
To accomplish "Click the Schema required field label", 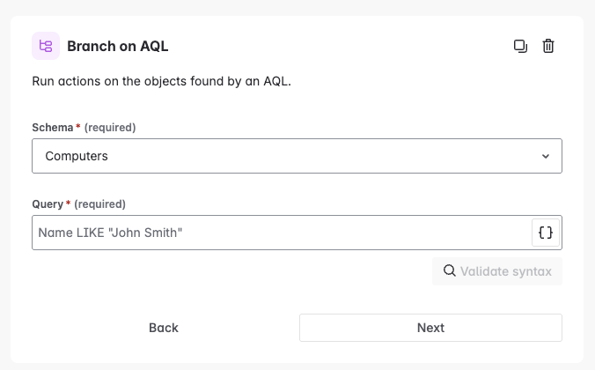I will click(53, 128).
